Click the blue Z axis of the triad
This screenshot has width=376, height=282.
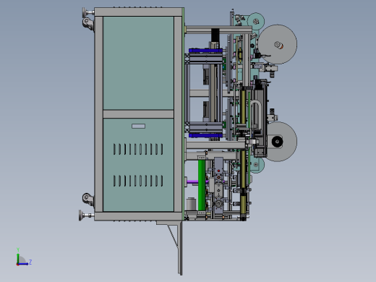[24, 264]
